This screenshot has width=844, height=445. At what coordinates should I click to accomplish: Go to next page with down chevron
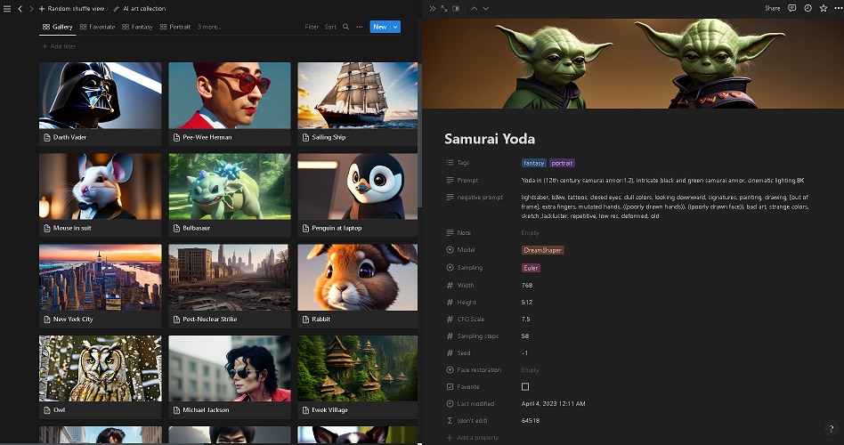point(485,9)
